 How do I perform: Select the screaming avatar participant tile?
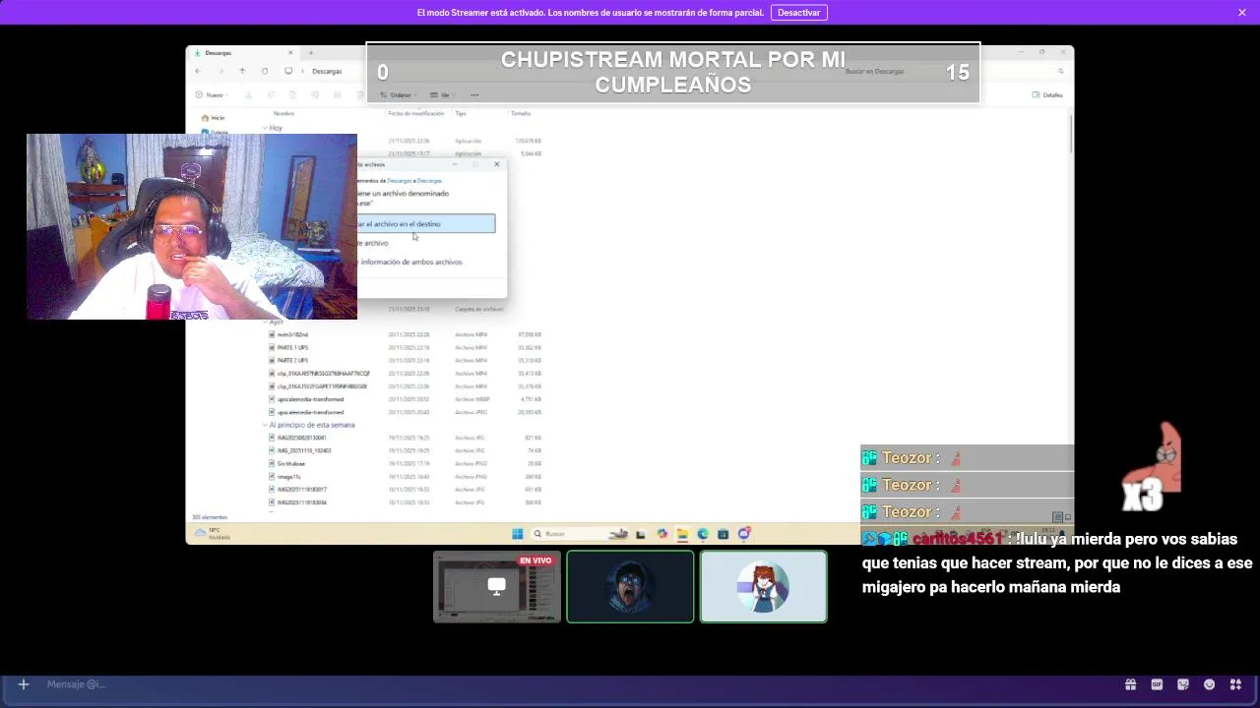pos(630,587)
